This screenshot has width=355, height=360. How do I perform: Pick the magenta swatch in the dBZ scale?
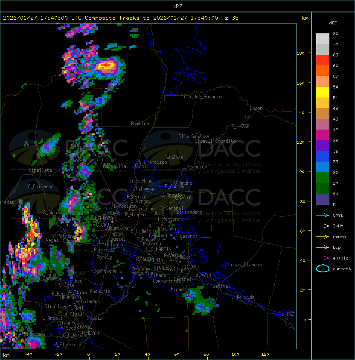pyautogui.click(x=323, y=135)
